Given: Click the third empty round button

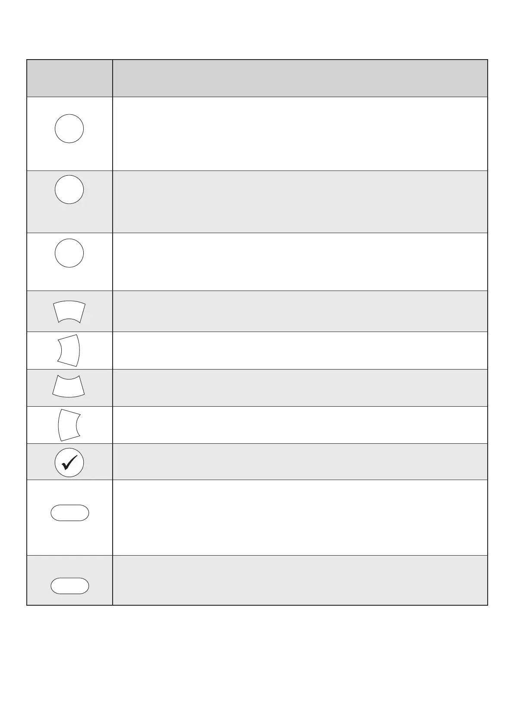Looking at the screenshot, I should [69, 253].
